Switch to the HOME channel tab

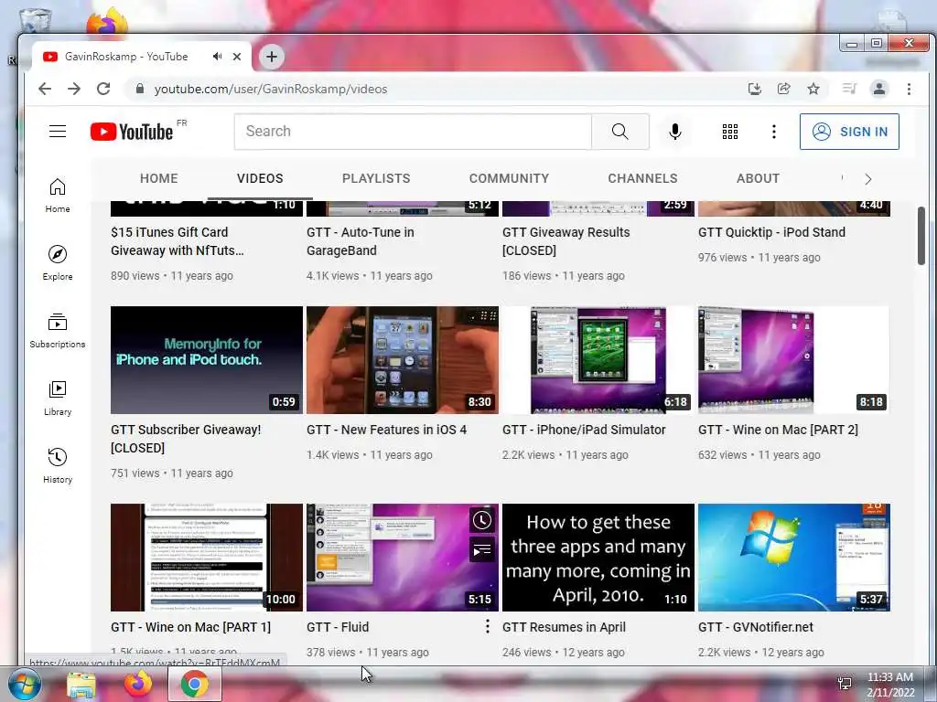[159, 178]
